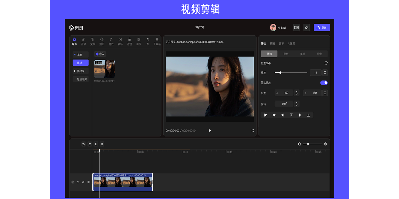Disable 等比缩放 proportional scaling
This screenshot has width=399, height=199.
324,83
